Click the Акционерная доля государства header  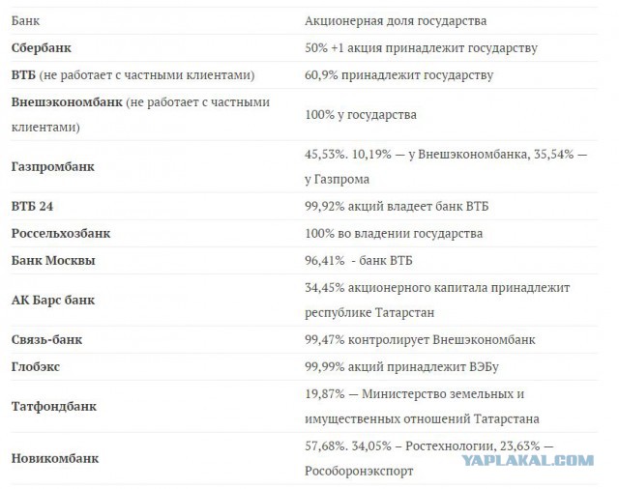click(x=395, y=19)
